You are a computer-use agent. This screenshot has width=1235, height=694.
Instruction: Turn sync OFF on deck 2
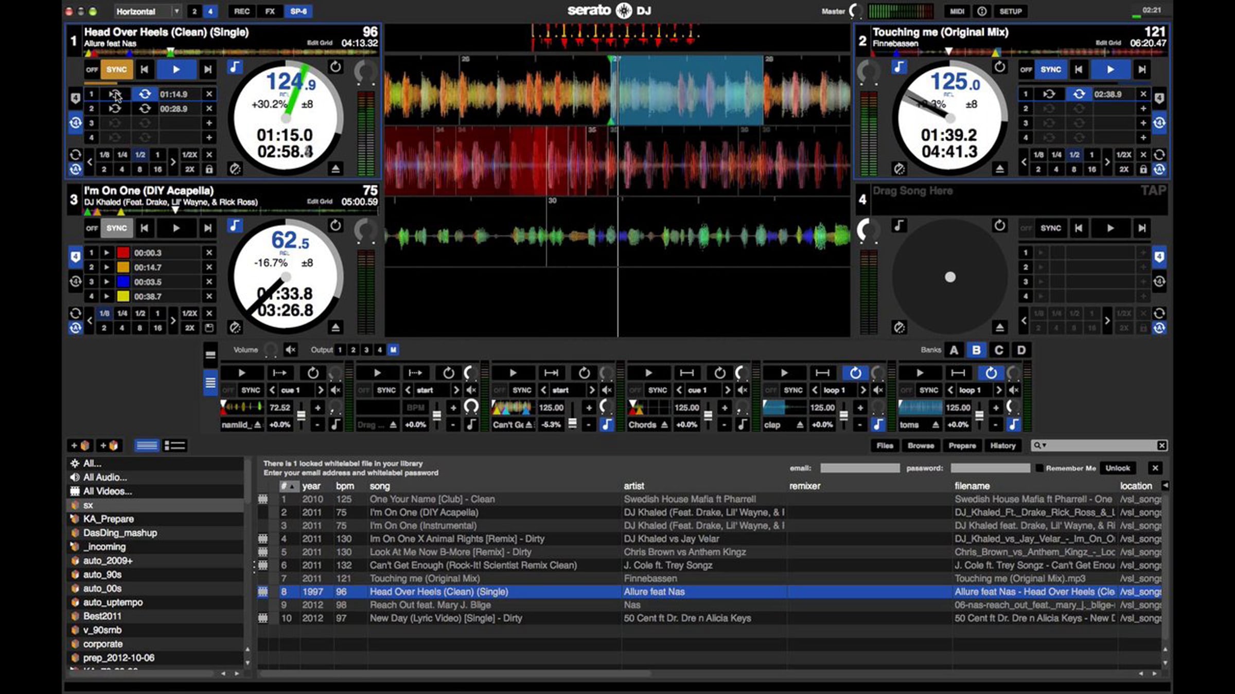[1026, 69]
